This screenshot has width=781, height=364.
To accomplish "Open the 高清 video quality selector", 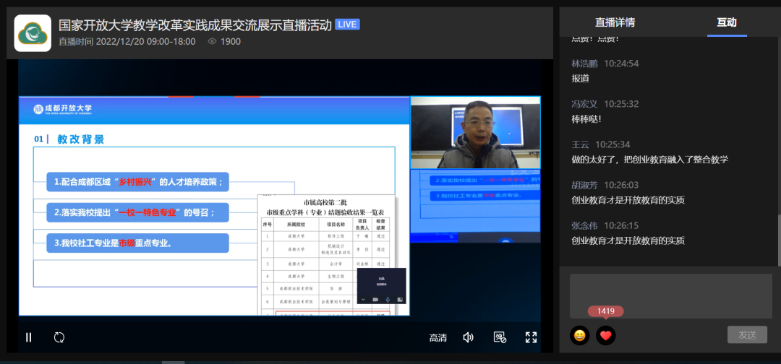I will [x=438, y=337].
